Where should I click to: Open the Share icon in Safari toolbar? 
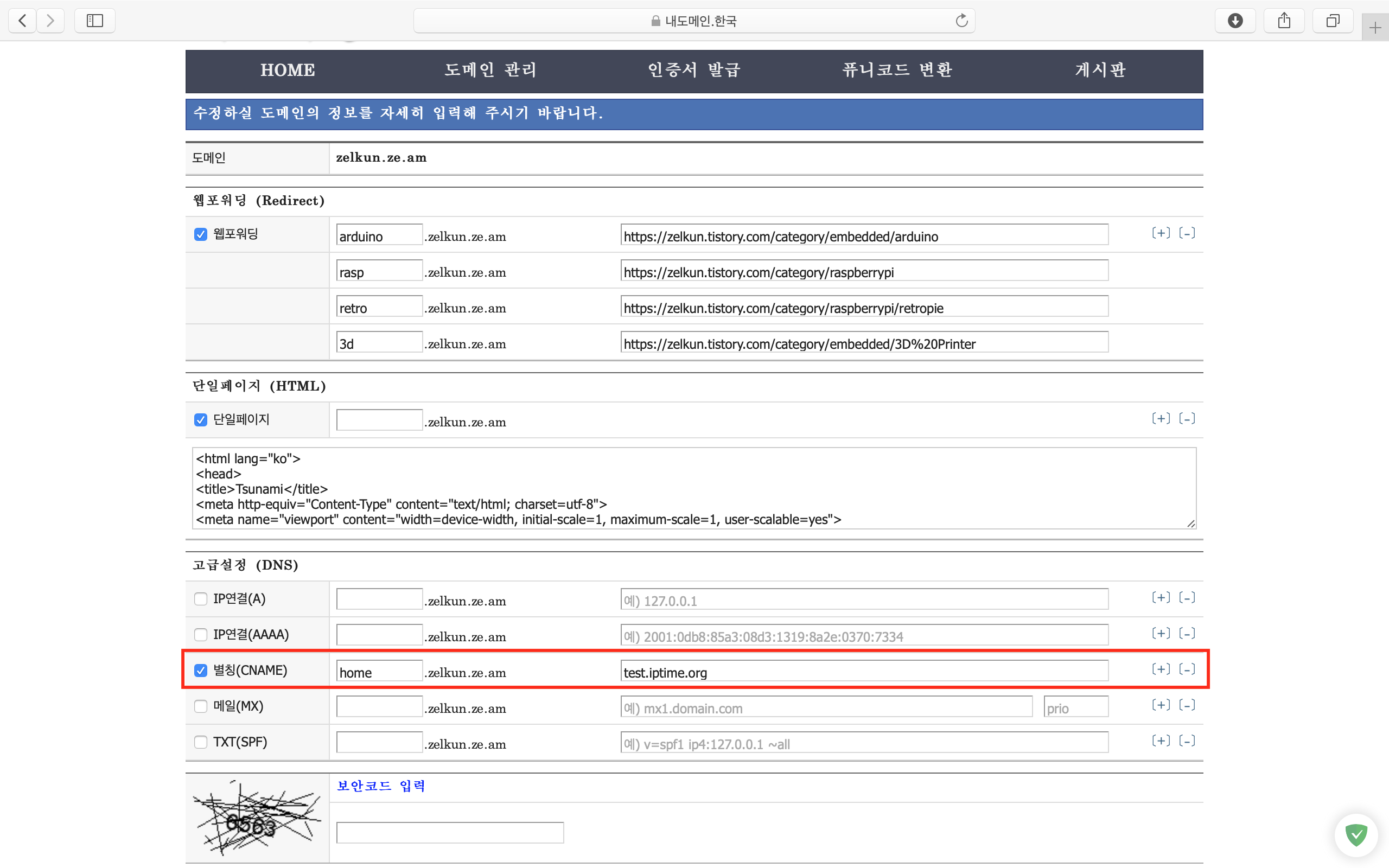(1284, 21)
